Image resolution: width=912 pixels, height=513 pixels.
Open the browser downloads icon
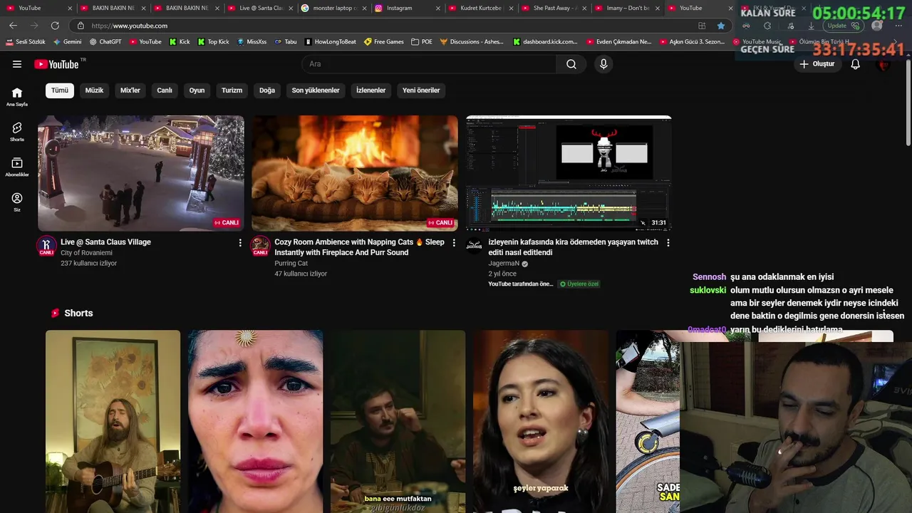(x=812, y=26)
